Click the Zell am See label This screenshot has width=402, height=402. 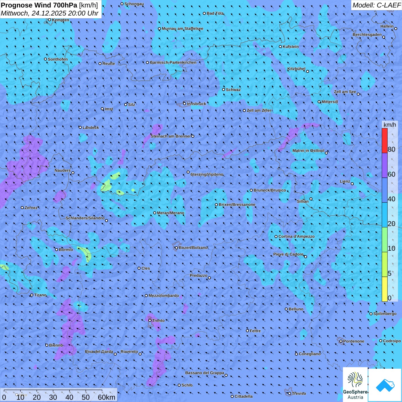tap(345, 92)
